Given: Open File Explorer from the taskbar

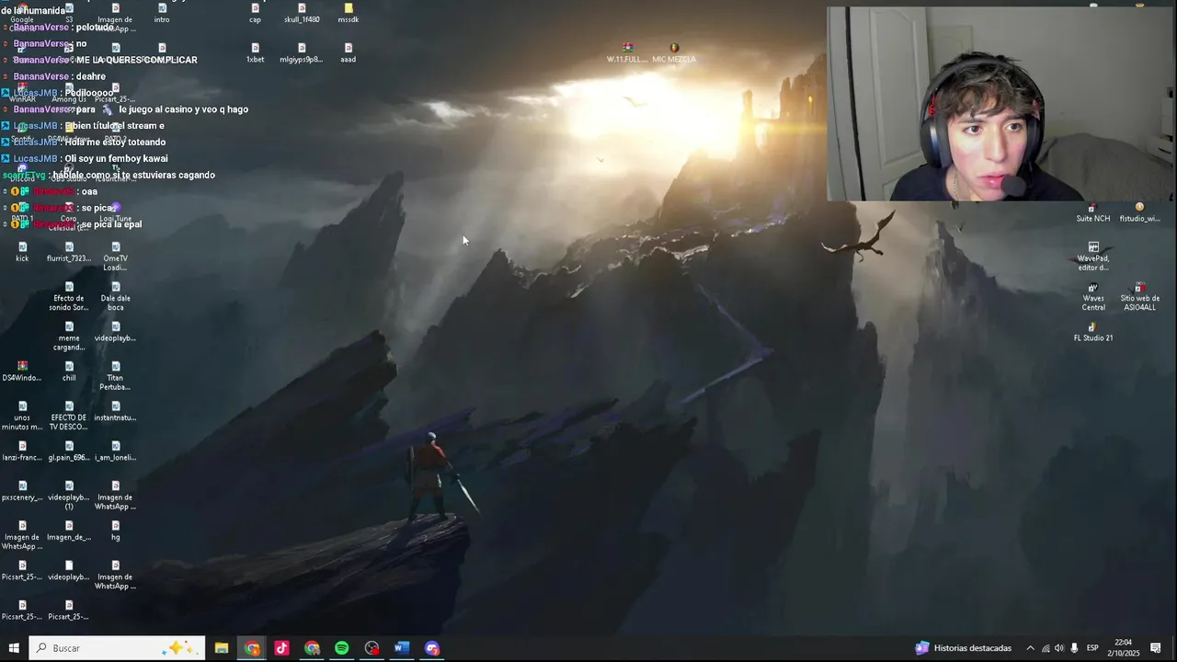Looking at the screenshot, I should coord(222,648).
